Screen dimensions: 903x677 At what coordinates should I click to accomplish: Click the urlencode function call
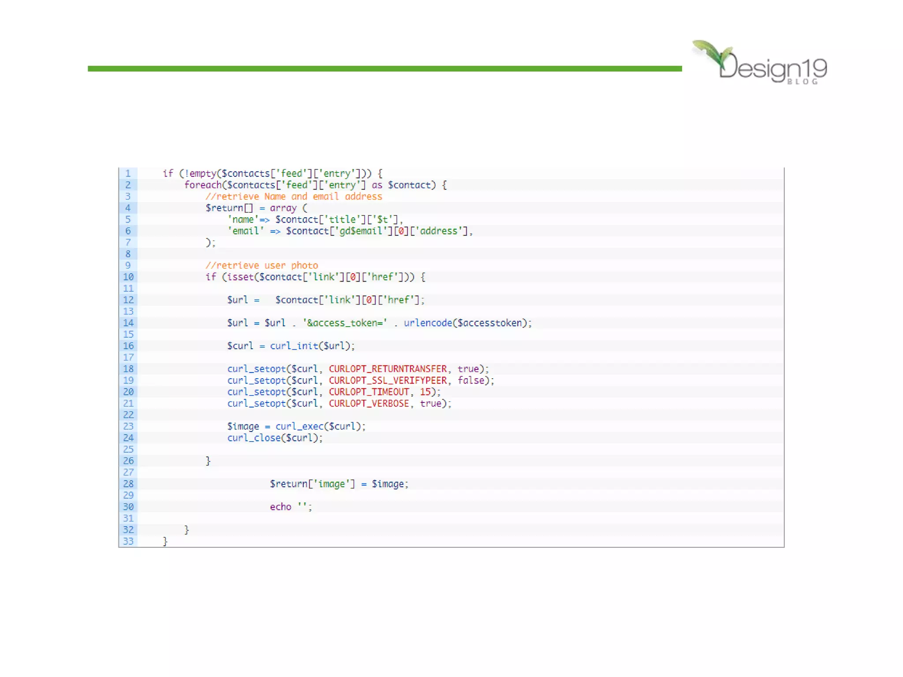428,323
